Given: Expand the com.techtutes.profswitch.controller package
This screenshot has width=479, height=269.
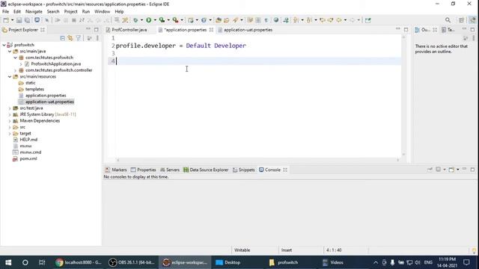Looking at the screenshot, I should [x=15, y=70].
